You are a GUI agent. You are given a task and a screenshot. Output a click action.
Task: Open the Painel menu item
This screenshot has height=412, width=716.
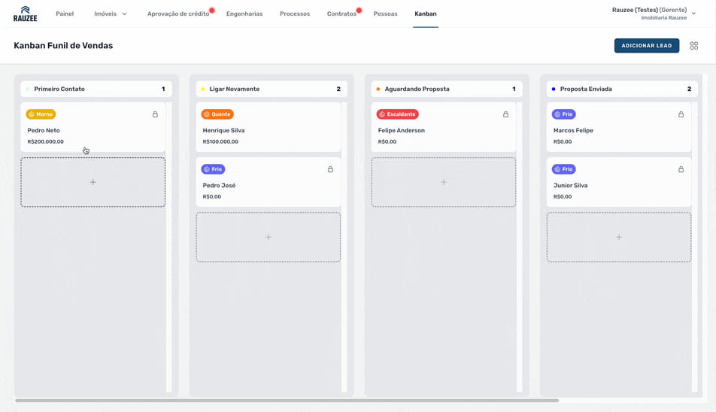pos(65,14)
